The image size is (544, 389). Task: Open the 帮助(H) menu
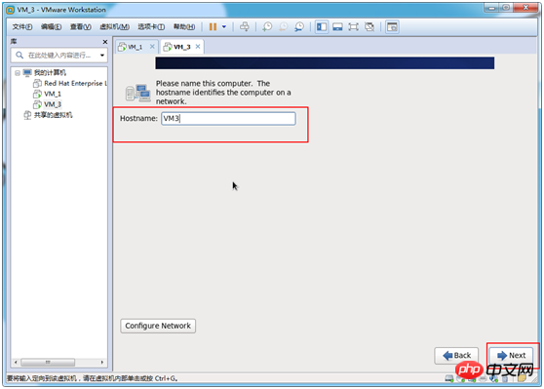(x=184, y=26)
